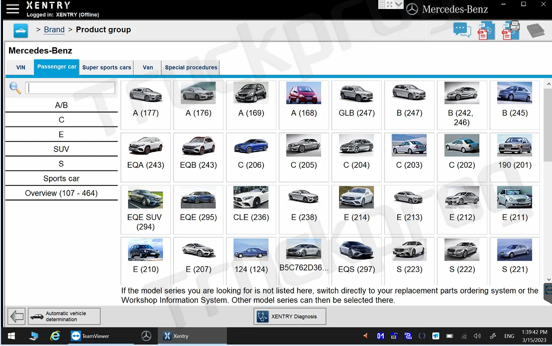Click the back arrow button
Viewport: 552px width, 346px height.
coord(17,316)
